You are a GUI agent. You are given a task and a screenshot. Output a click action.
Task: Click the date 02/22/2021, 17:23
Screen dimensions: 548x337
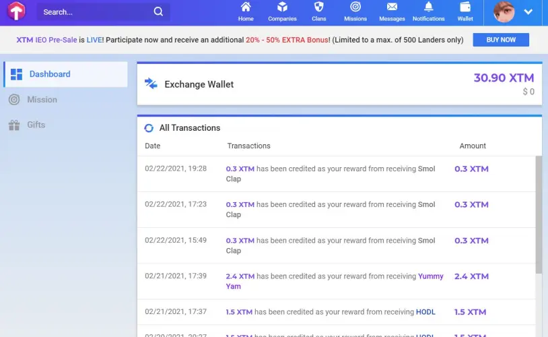click(x=176, y=204)
